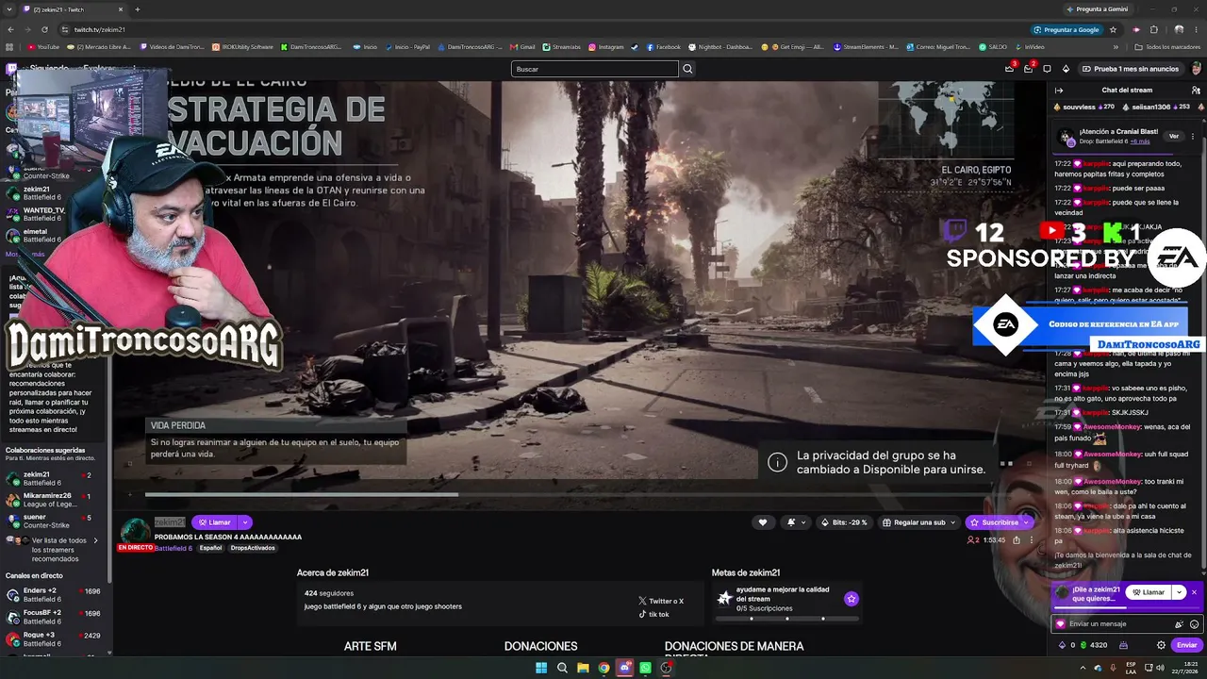Click Ver on the Drop notice
This screenshot has width=1207, height=679.
click(1174, 136)
